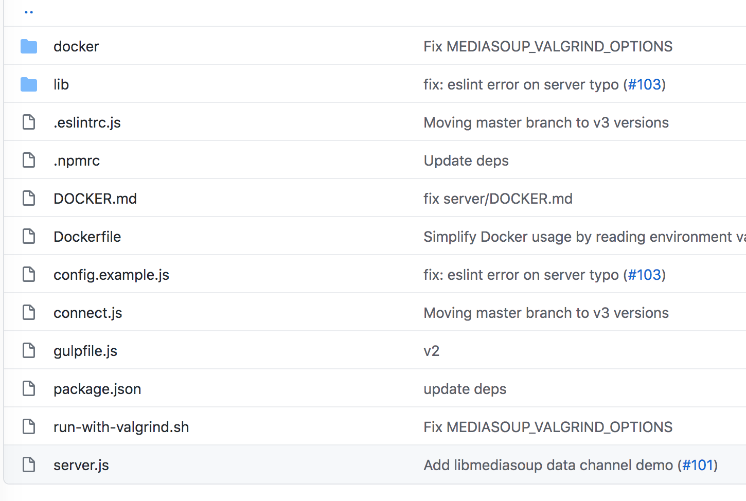Open the lib folder

[x=61, y=84]
